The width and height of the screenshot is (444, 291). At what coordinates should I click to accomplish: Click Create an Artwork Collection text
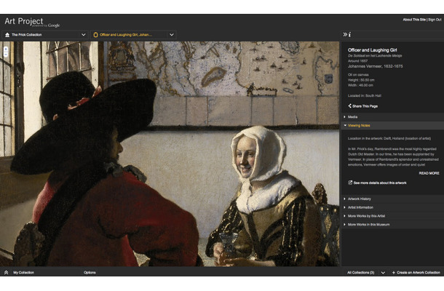[419, 273]
